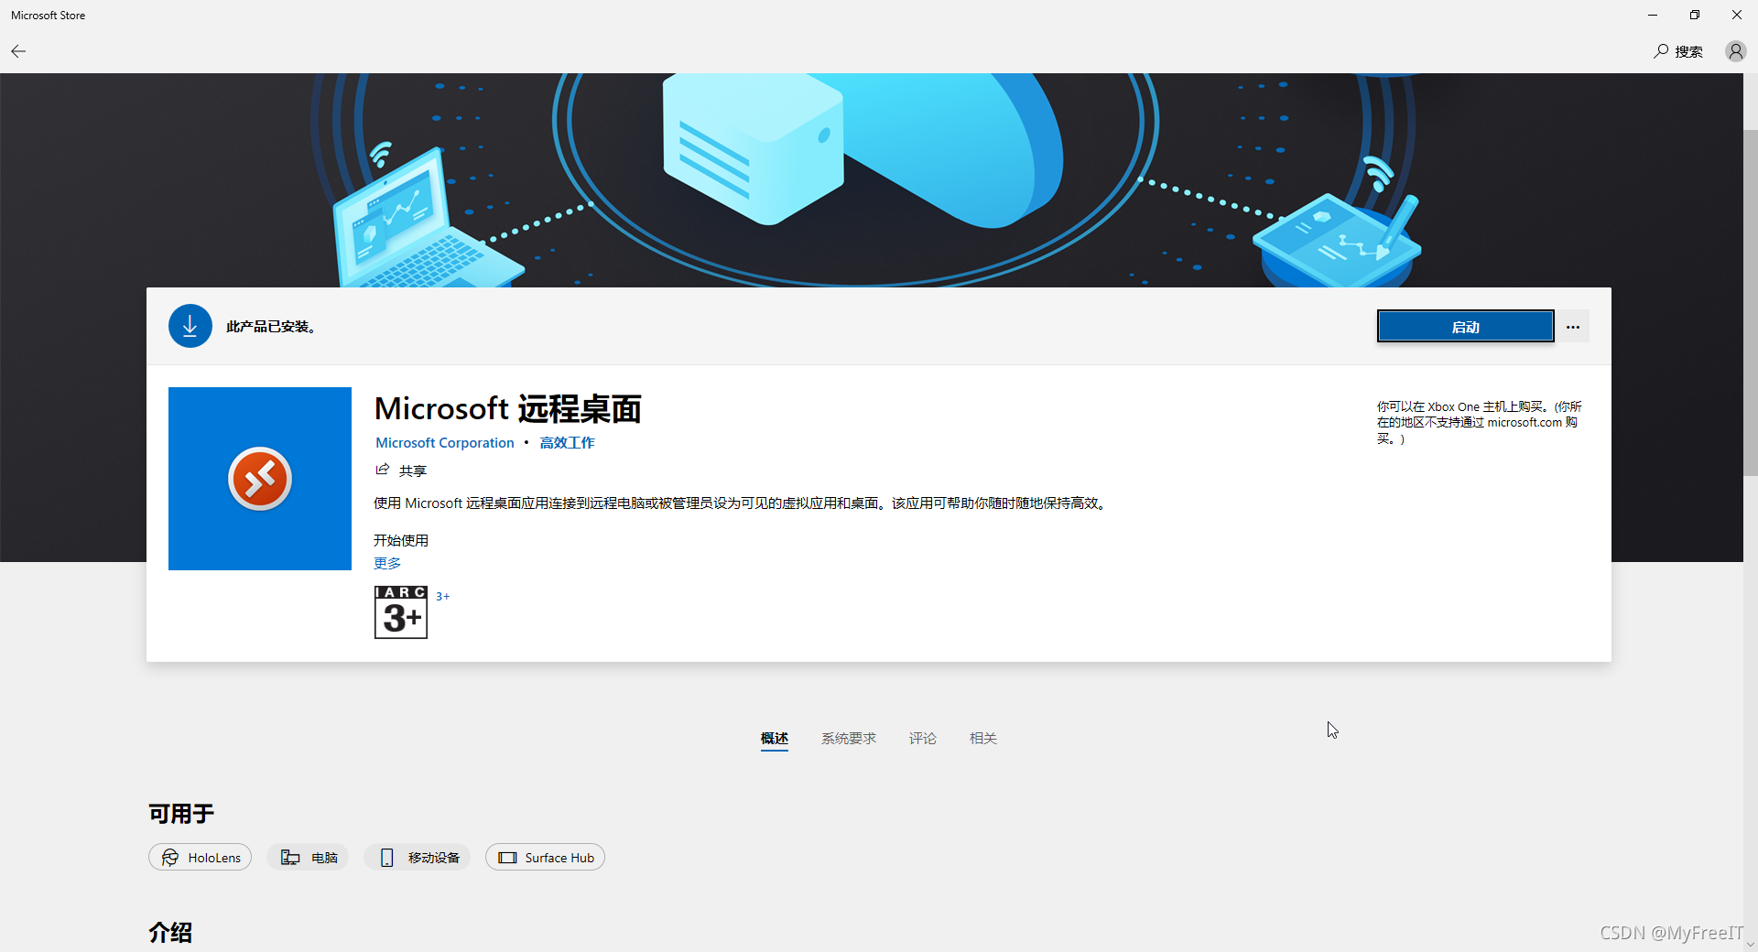This screenshot has width=1758, height=952.
Task: Open Microsoft Corporation publisher link
Action: [x=445, y=443]
